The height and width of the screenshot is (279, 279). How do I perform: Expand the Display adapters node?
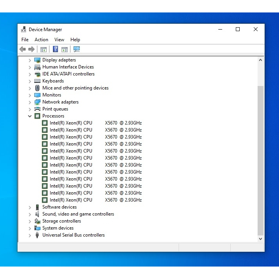30,60
